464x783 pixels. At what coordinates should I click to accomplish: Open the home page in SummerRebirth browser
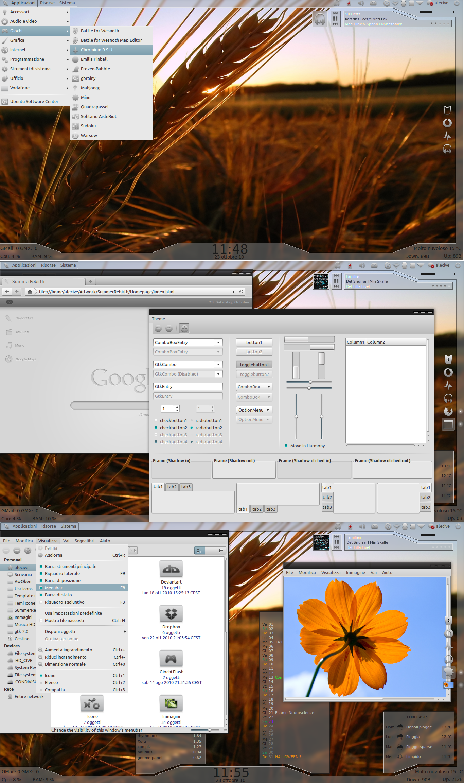point(30,292)
